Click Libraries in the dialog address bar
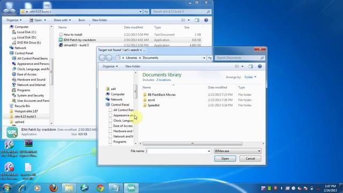Image resolution: width=343 pixels, height=193 pixels. click(131, 58)
